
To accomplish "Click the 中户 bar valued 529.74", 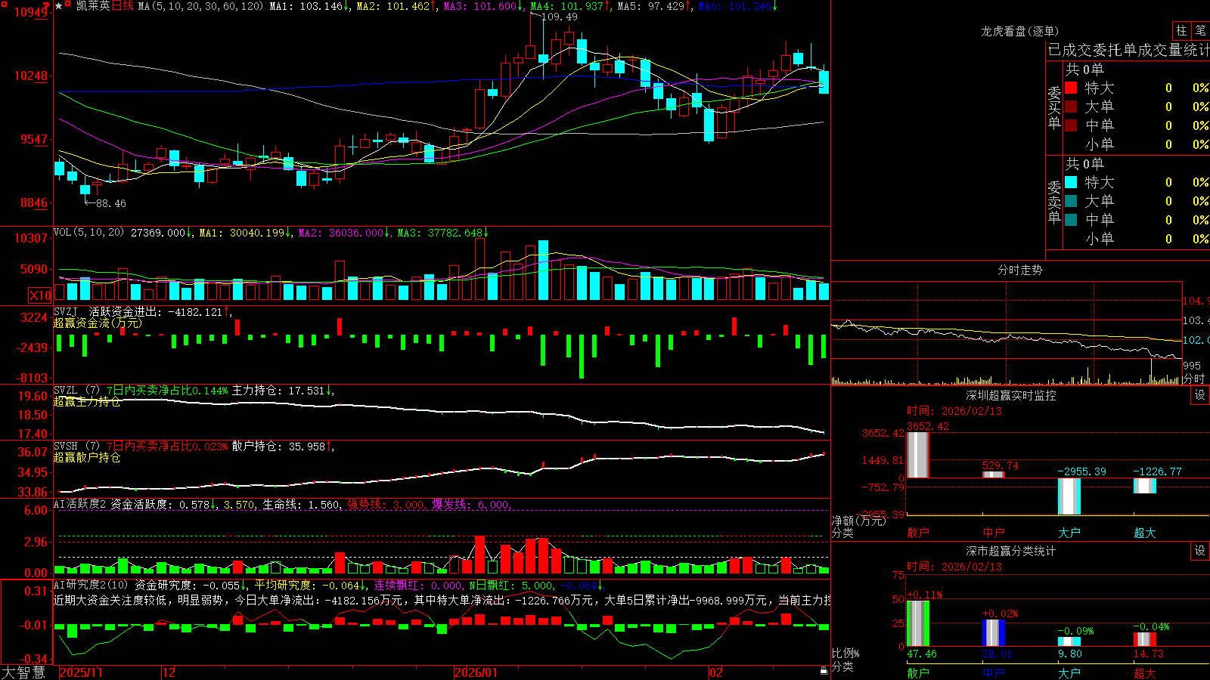I will coord(993,474).
